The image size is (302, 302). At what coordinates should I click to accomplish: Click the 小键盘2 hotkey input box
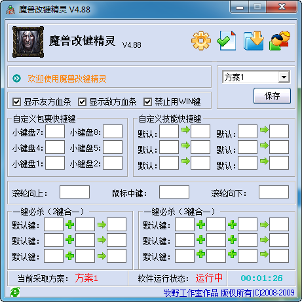[x=113, y=163]
